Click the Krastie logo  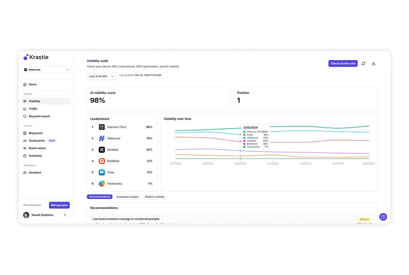point(36,57)
